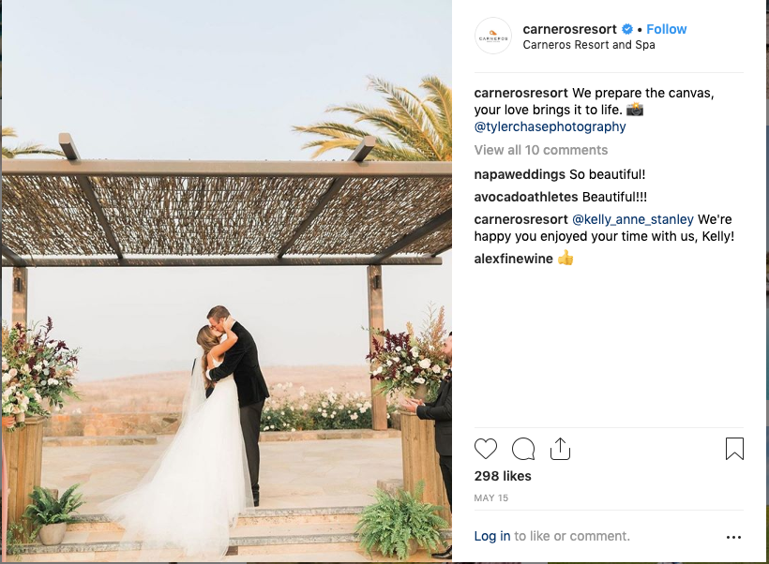Click the blue verified badge

[x=627, y=29]
